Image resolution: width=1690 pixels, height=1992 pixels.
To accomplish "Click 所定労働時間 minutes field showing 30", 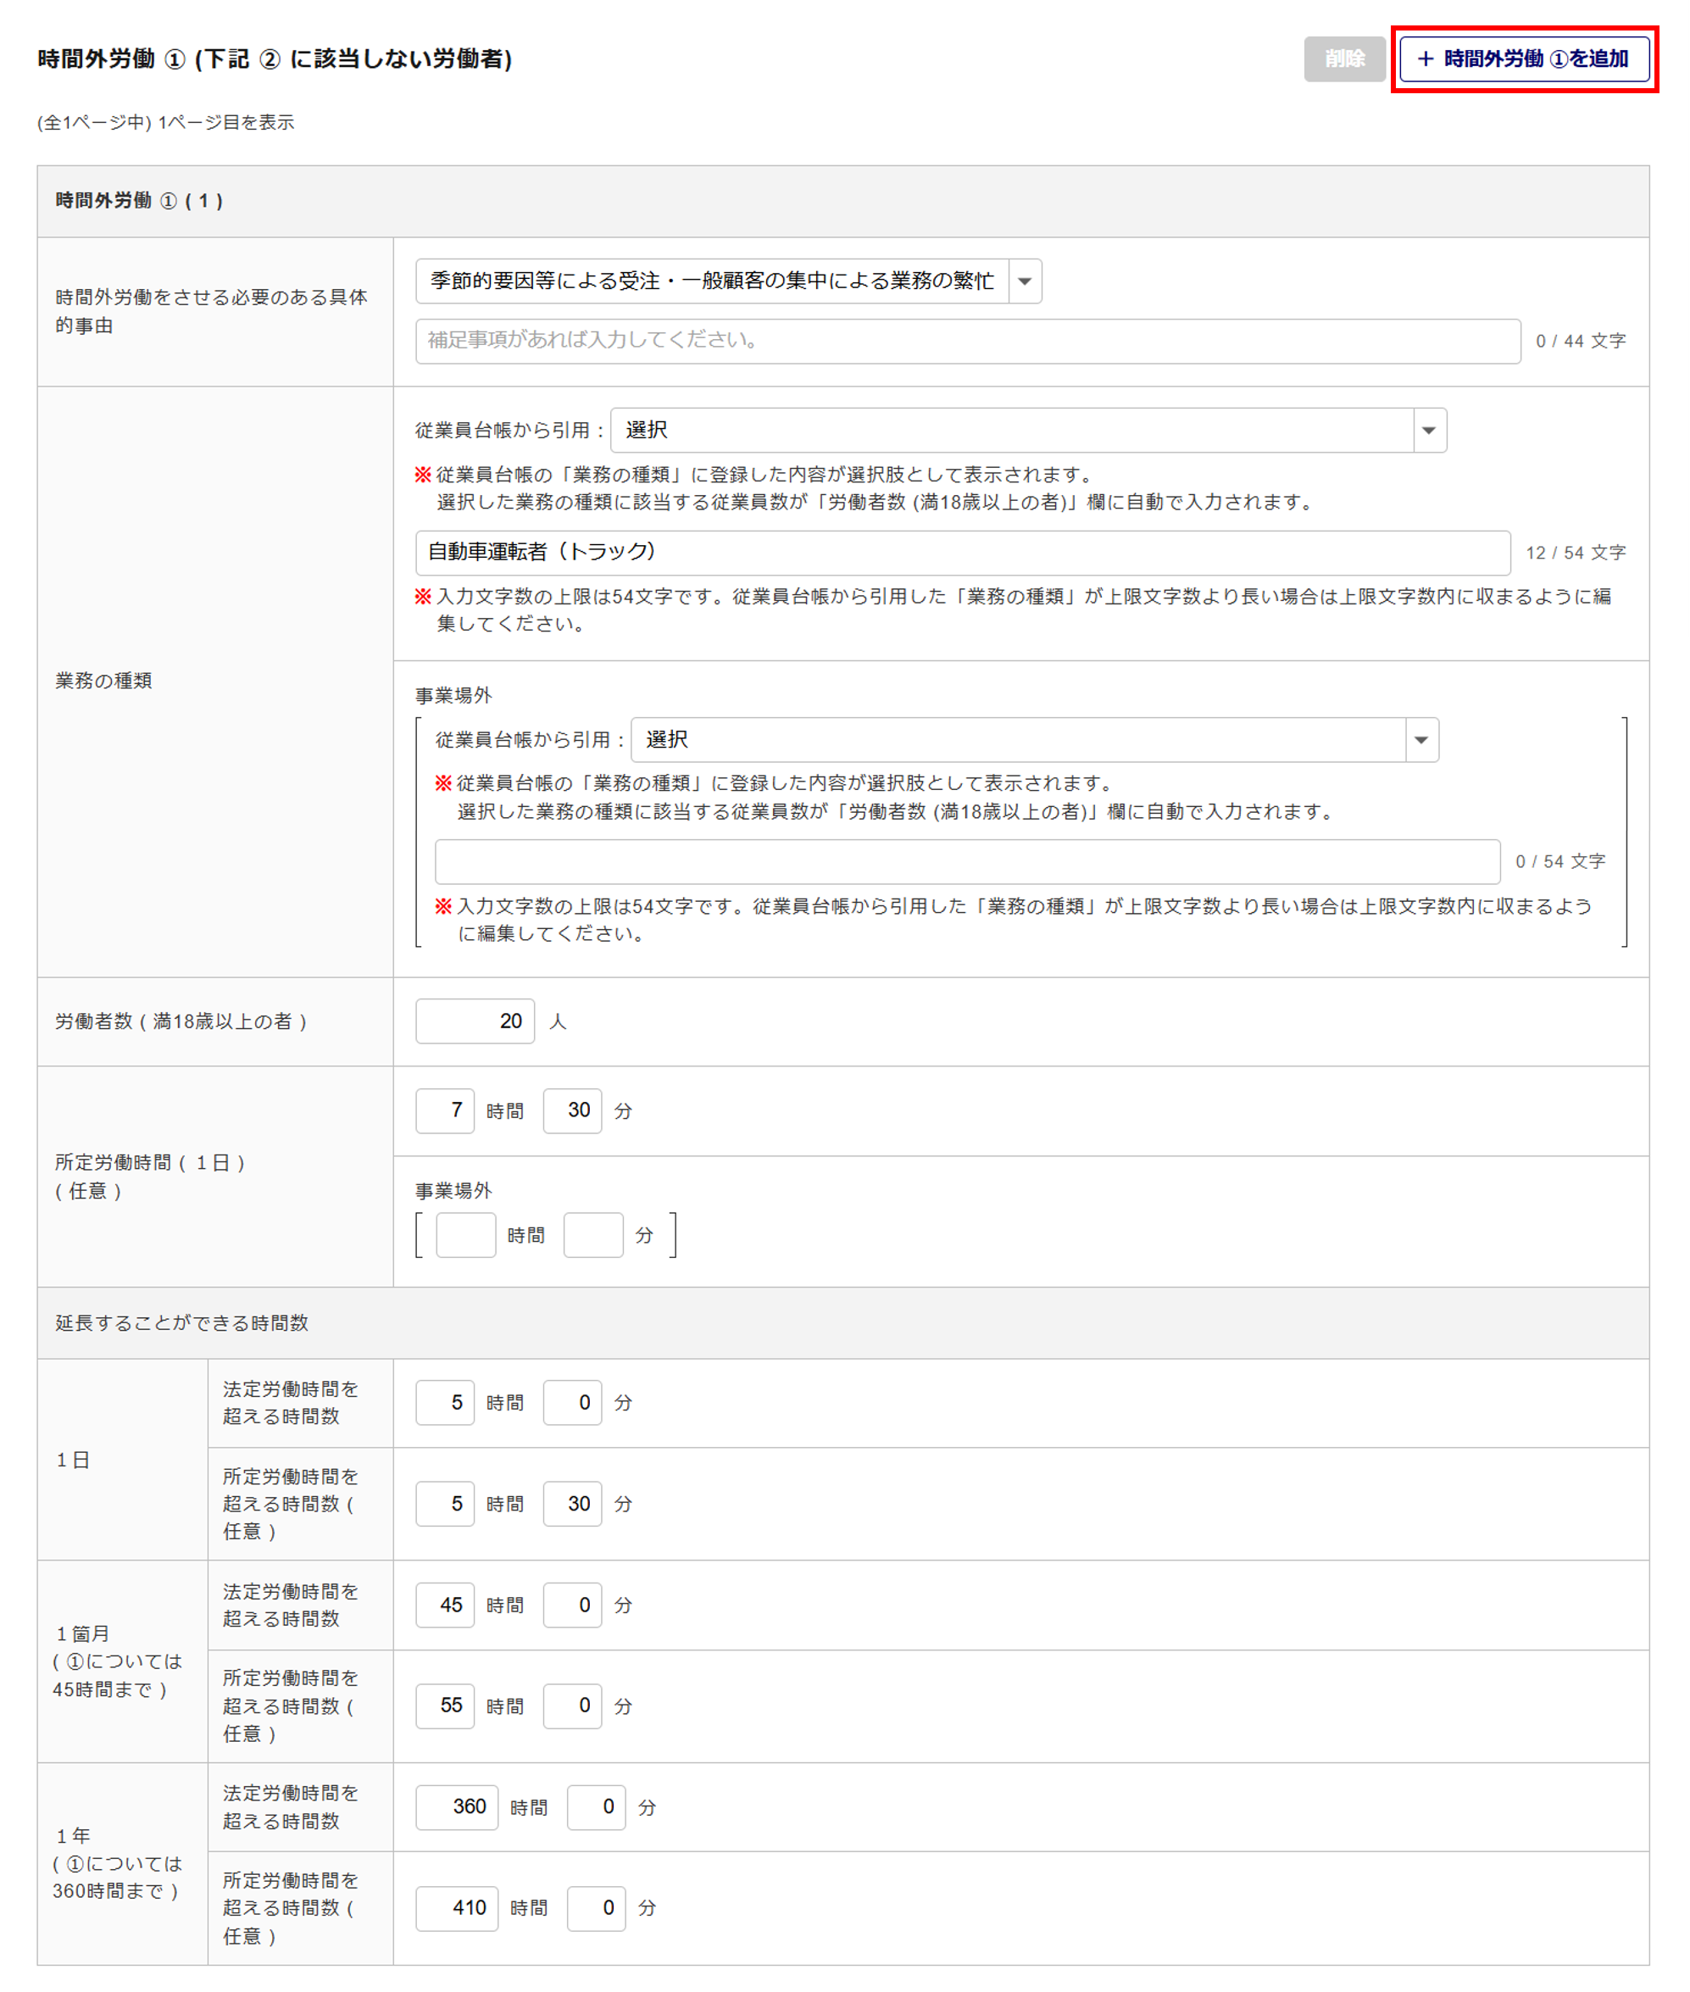I will (572, 1110).
